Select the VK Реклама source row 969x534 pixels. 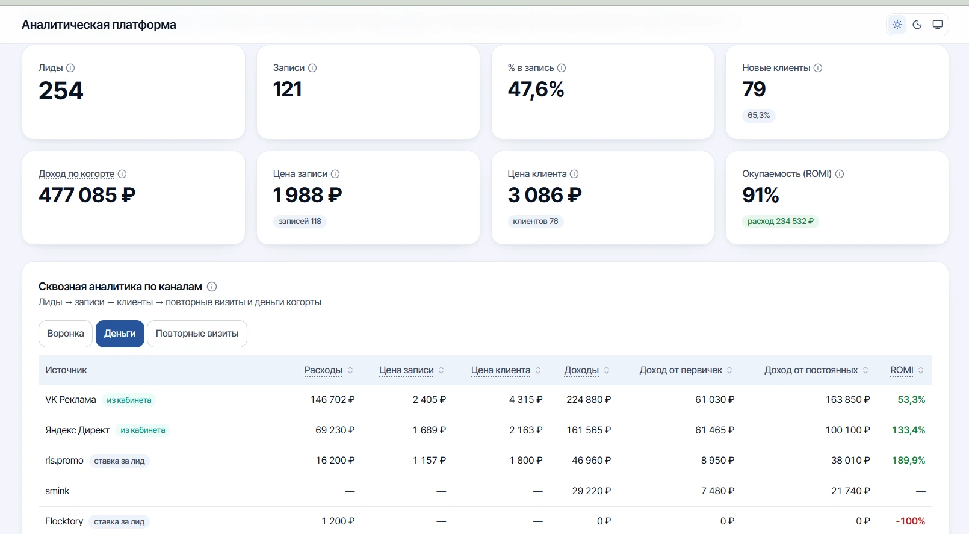[485, 400]
